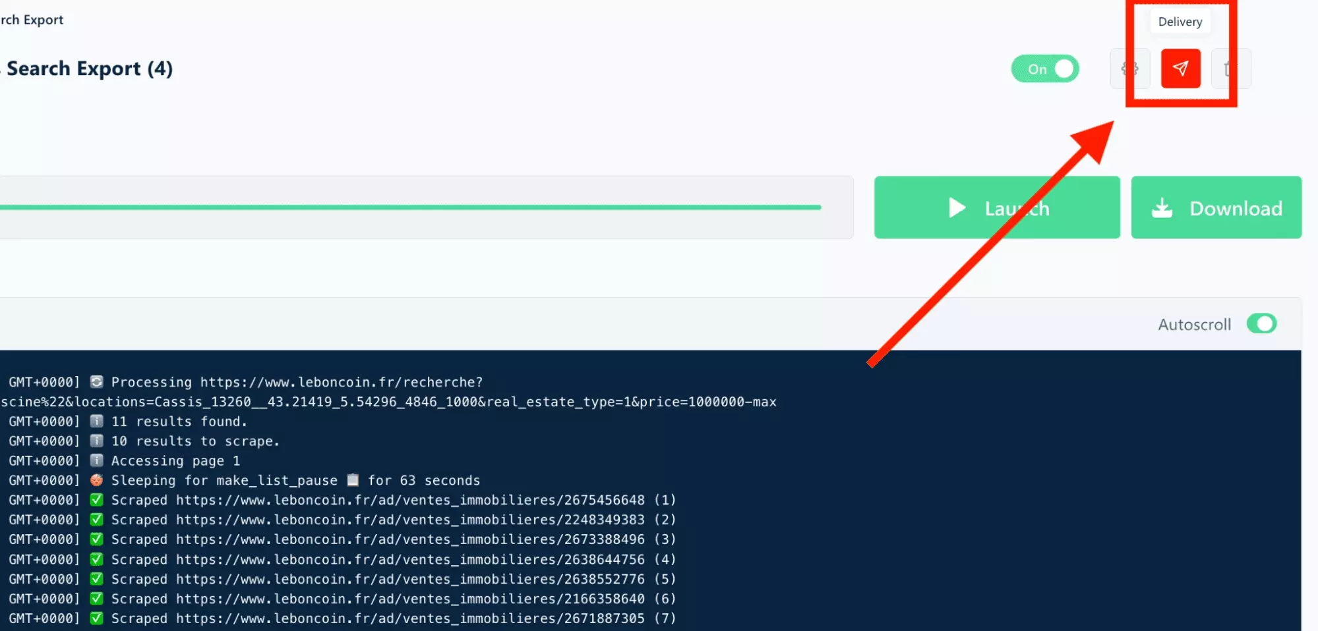Turn off the green On switch
This screenshot has width=1318, height=631.
click(x=1045, y=69)
